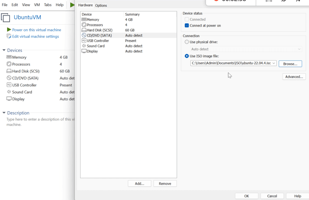309x200 pixels.
Task: Click the green power-on arrow in the toolbar
Action: 72,5
